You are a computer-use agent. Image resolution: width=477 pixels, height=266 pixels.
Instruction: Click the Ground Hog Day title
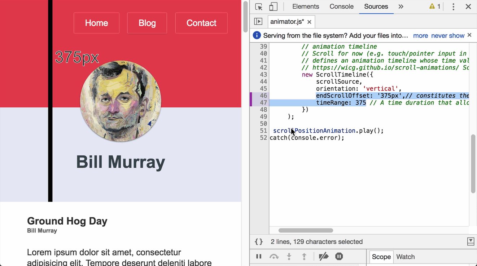click(x=67, y=221)
